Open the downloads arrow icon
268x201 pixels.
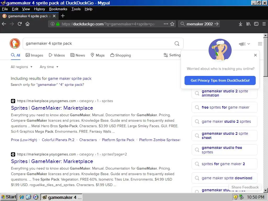point(240,24)
